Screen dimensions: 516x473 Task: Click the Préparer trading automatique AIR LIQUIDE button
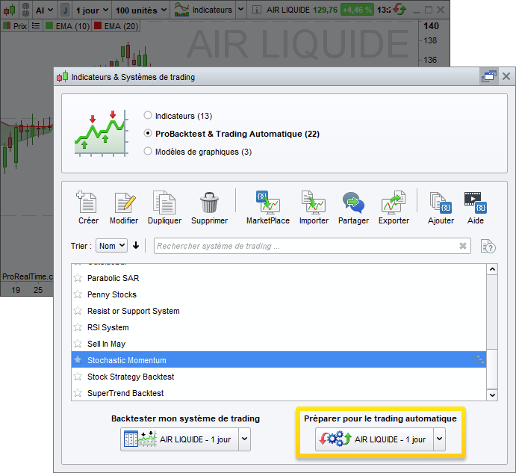(374, 439)
